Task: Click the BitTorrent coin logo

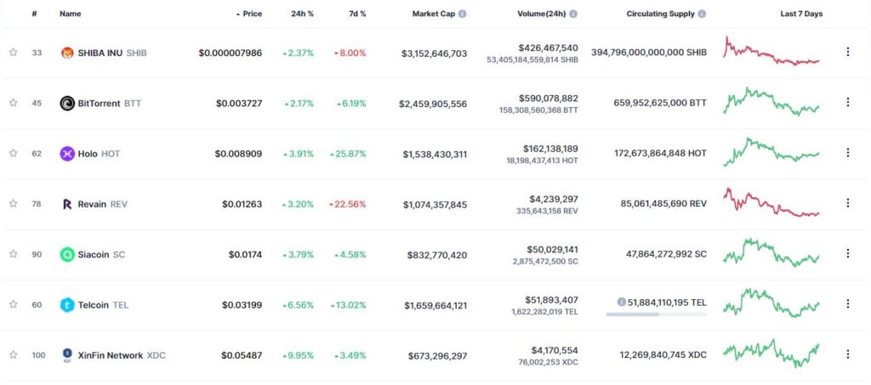Action: 67,103
